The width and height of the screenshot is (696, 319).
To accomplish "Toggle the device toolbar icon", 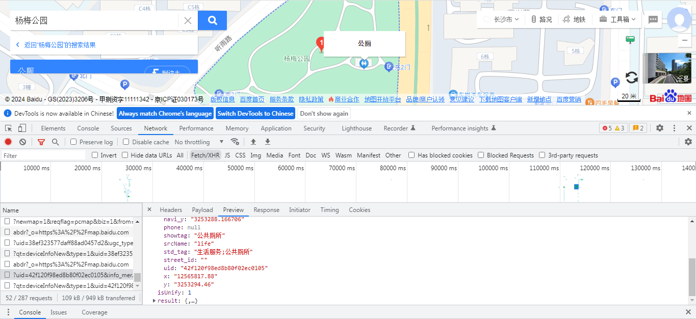I will pyautogui.click(x=21, y=128).
